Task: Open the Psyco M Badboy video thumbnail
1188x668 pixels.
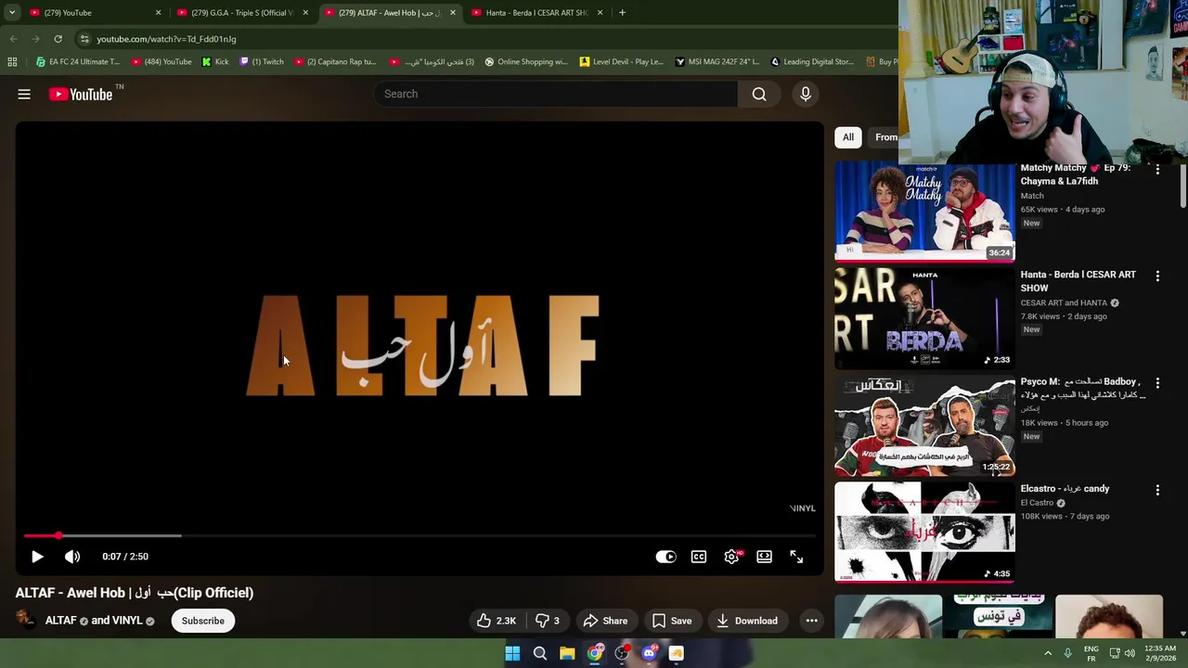Action: (924, 426)
